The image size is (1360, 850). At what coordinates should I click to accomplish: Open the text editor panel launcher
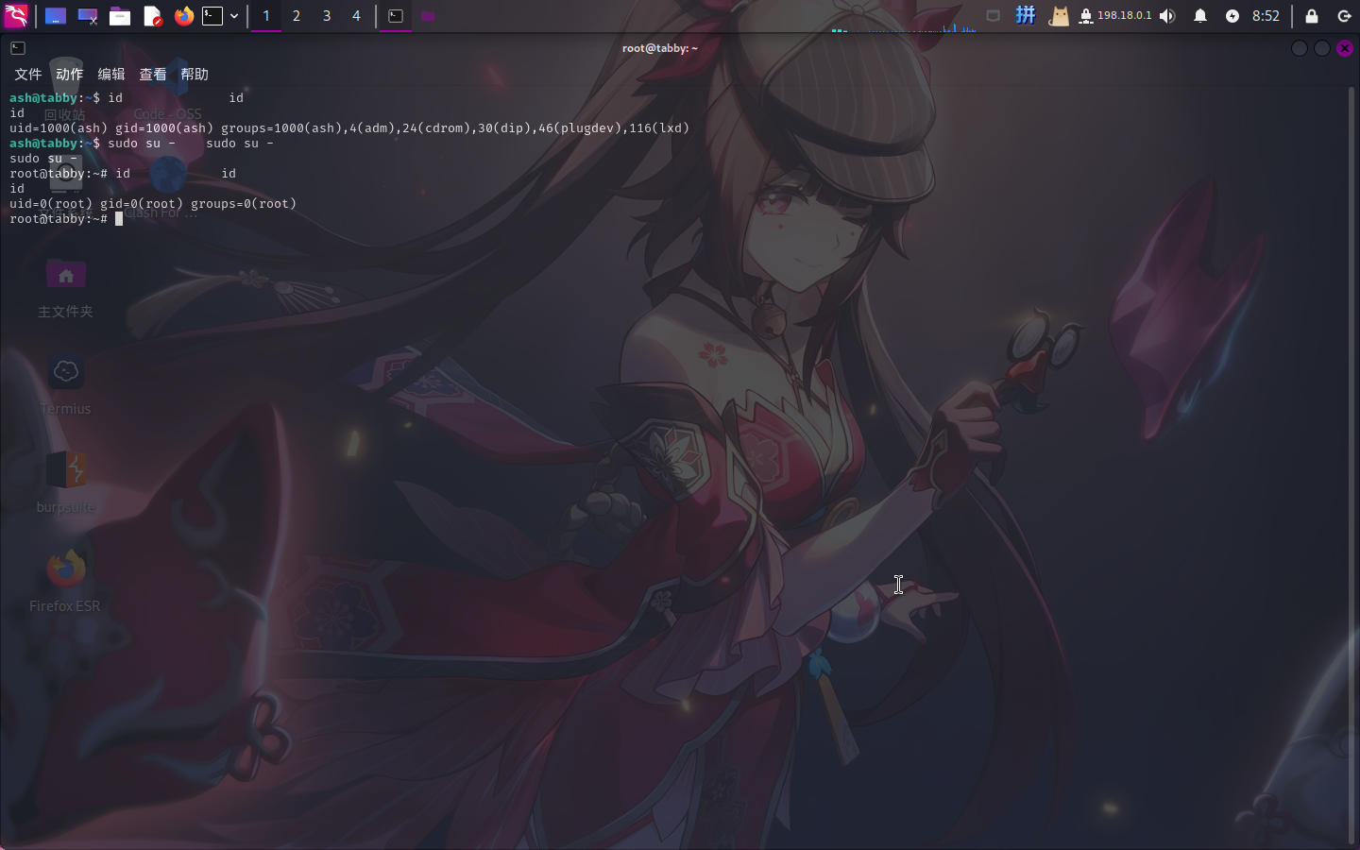152,16
